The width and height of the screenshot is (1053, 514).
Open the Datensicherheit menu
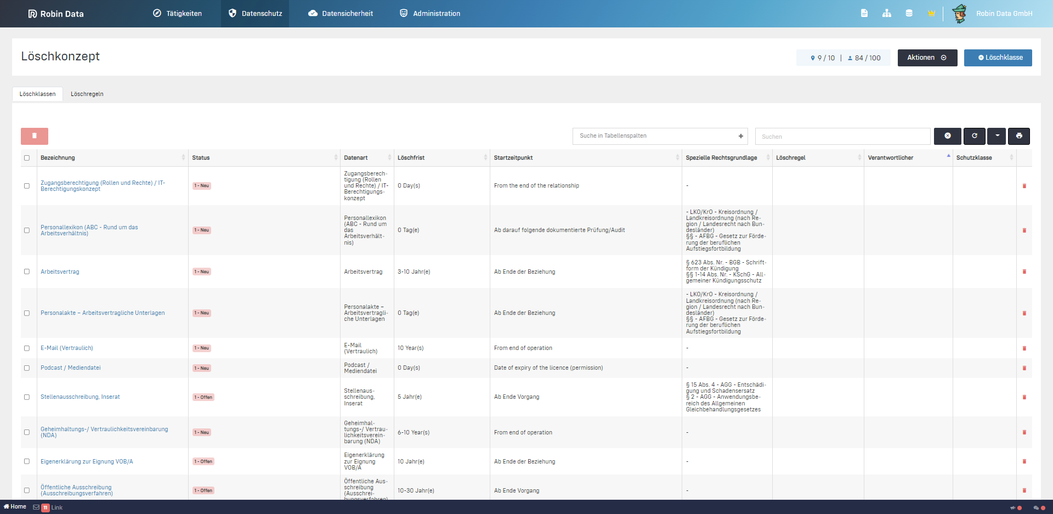(341, 14)
